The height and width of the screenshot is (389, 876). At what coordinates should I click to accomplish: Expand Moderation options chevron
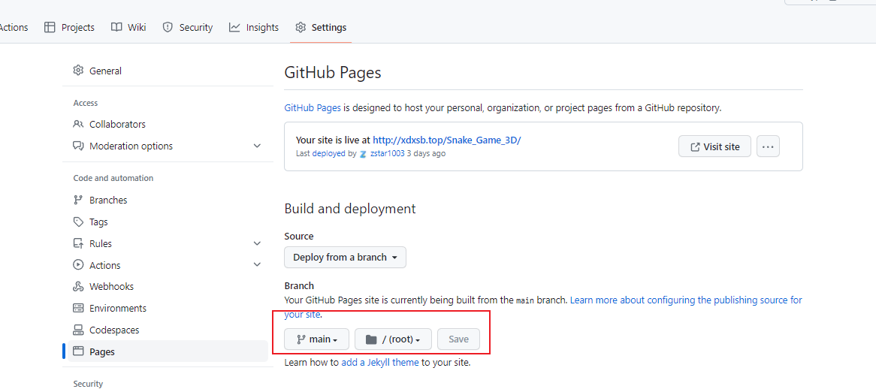click(257, 146)
